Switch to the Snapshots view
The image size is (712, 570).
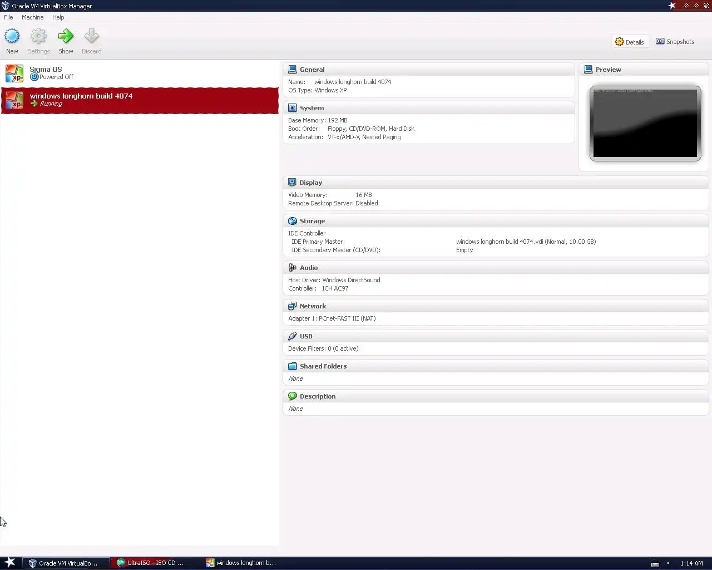675,42
